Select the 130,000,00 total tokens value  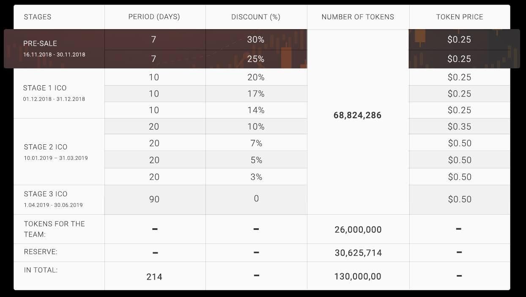coord(358,277)
